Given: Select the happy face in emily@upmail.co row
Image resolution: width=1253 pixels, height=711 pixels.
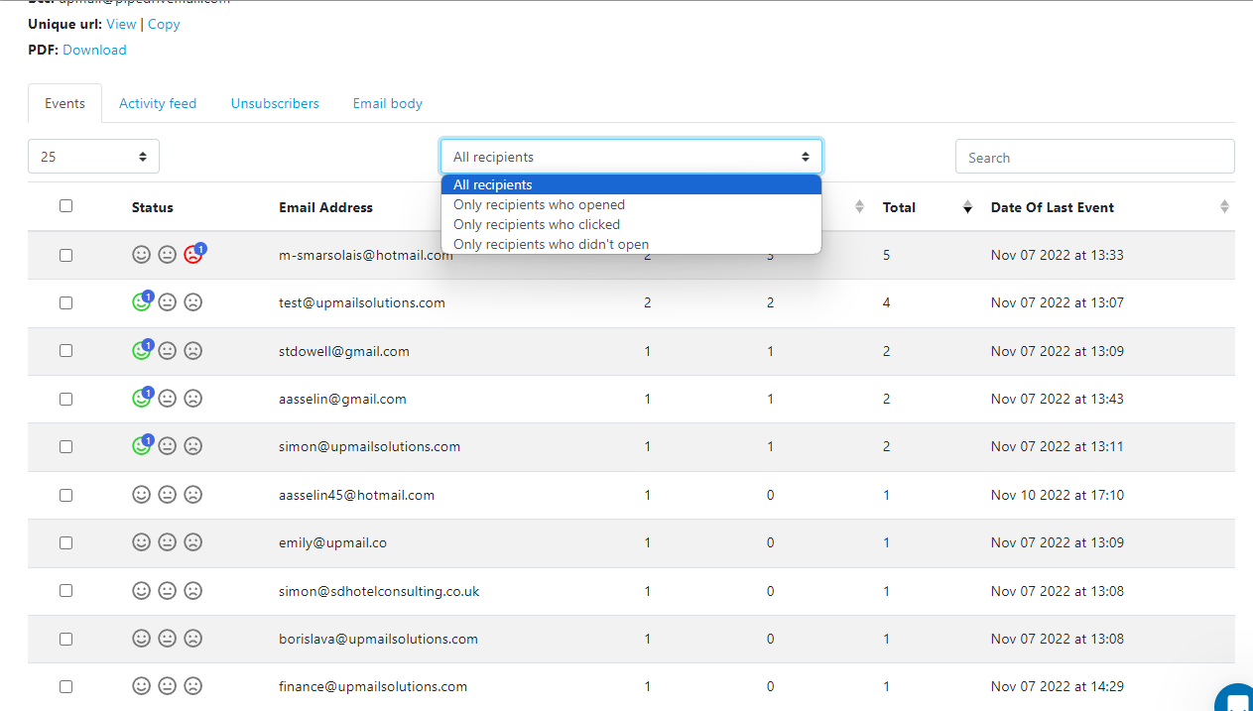Looking at the screenshot, I should coord(141,542).
